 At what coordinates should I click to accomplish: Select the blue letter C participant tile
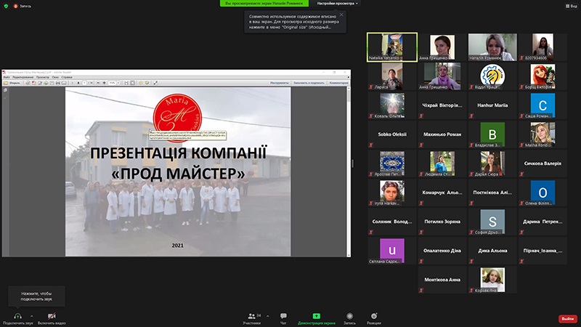[543, 105]
